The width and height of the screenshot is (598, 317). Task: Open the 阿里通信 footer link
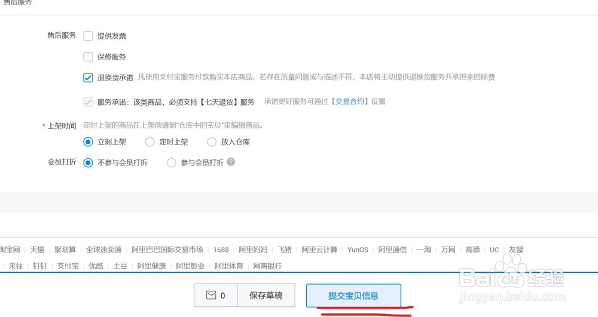tap(392, 250)
